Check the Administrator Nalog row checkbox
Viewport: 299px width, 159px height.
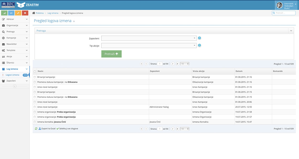click(35, 107)
